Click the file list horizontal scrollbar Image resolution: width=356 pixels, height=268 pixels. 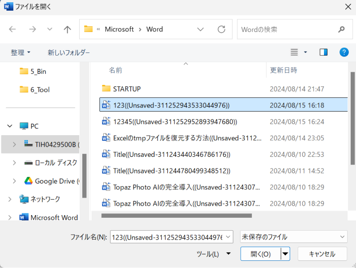coord(176,216)
